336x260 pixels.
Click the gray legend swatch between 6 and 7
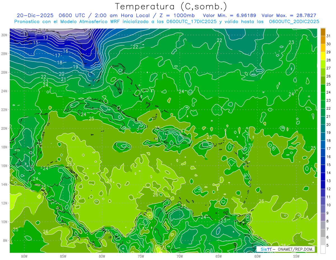coord(323,233)
